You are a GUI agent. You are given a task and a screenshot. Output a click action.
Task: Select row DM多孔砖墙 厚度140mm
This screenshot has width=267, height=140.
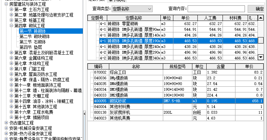178,35
